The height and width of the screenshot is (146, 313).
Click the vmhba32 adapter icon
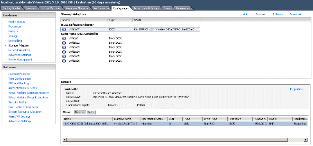[x=64, y=43]
